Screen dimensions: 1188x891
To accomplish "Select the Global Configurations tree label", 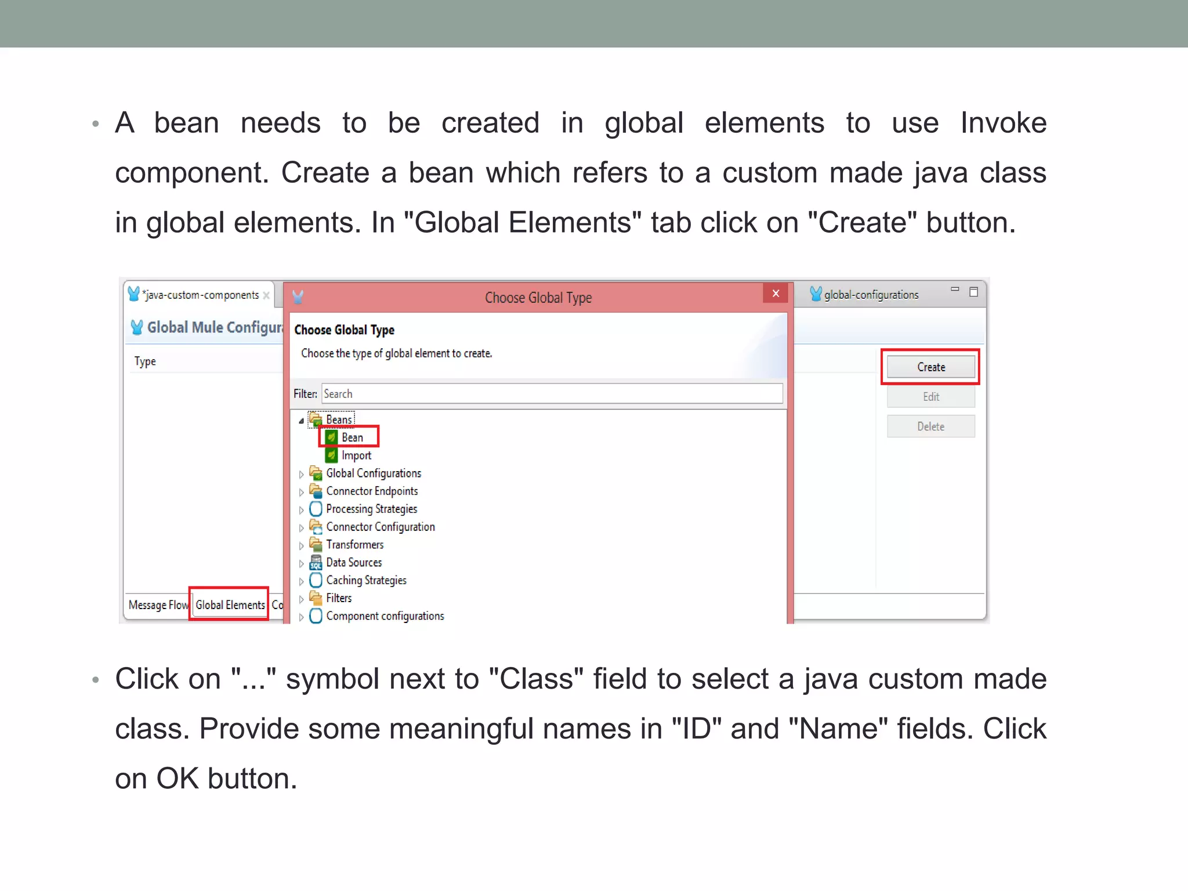I will click(374, 473).
